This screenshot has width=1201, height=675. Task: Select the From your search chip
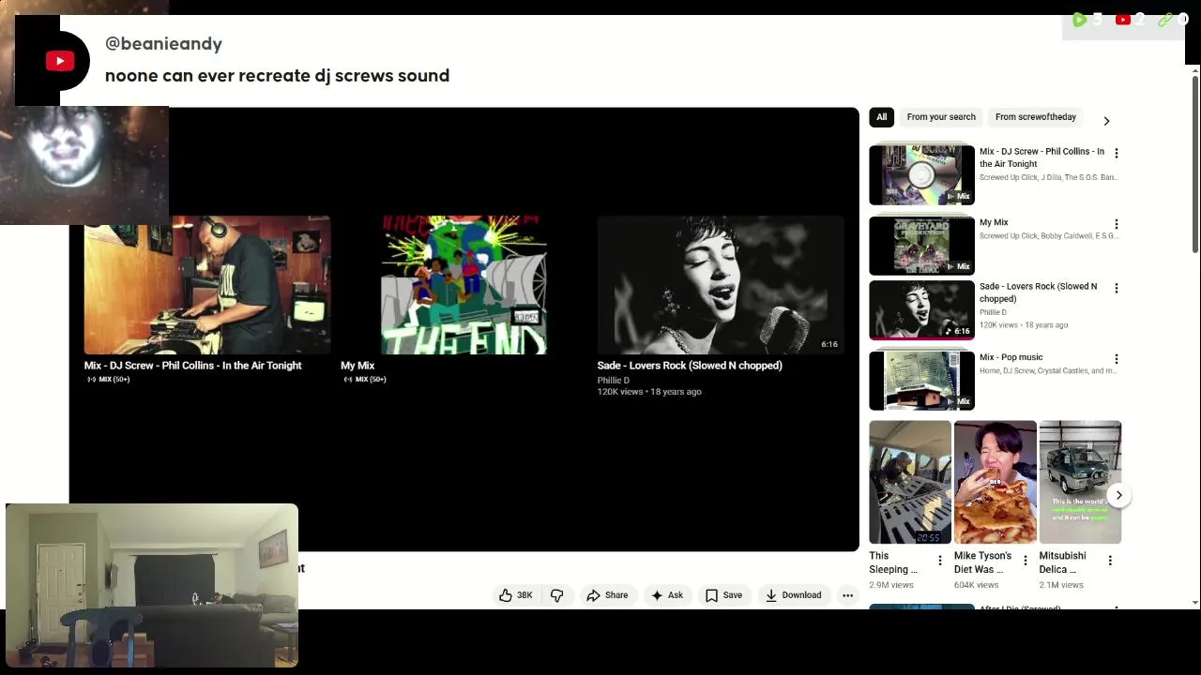pos(941,117)
